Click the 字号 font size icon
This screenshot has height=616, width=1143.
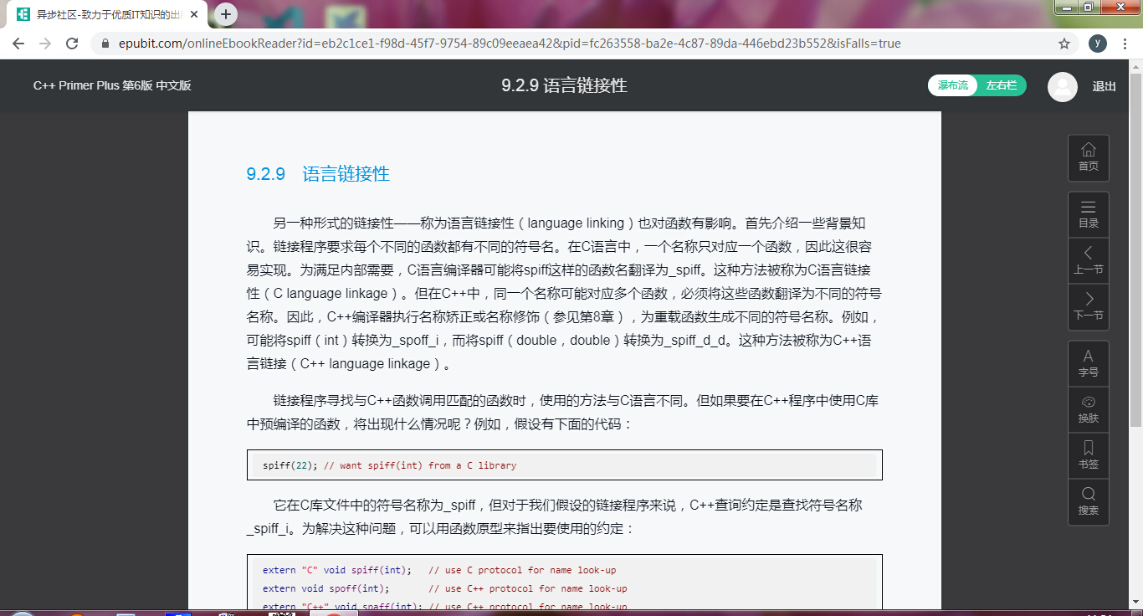[1088, 362]
